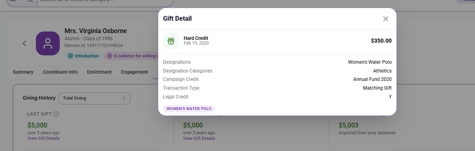
Task: Open the Constituent Info tab
Action: [60, 72]
